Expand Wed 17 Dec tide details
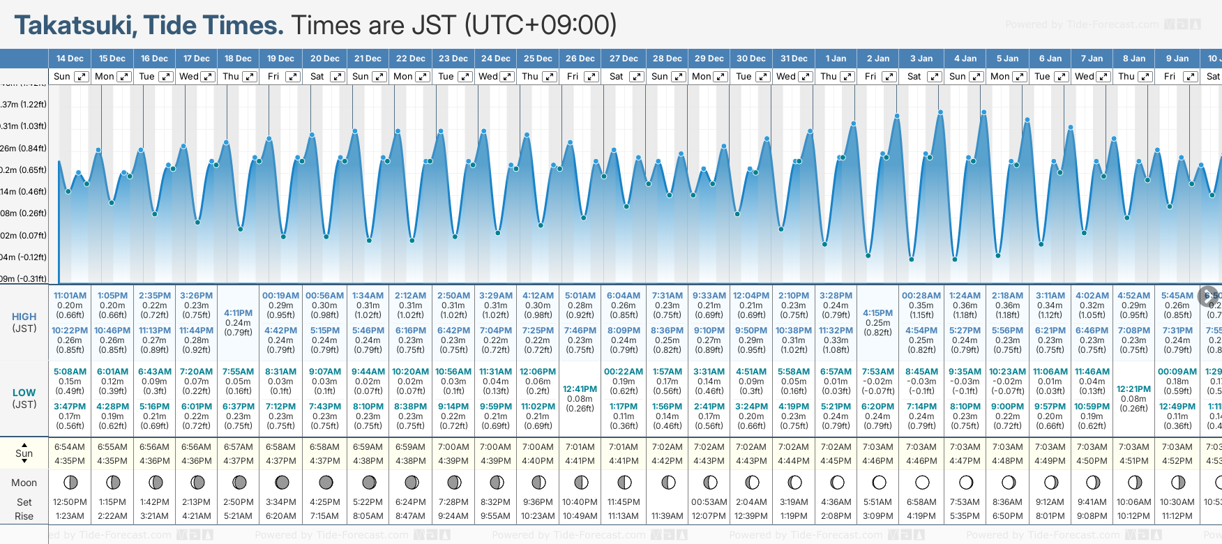 (208, 77)
